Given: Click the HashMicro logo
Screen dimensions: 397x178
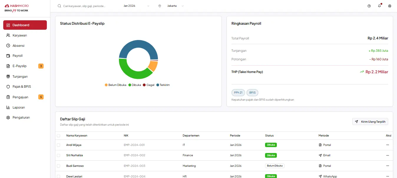Looking at the screenshot, I should point(17,8).
